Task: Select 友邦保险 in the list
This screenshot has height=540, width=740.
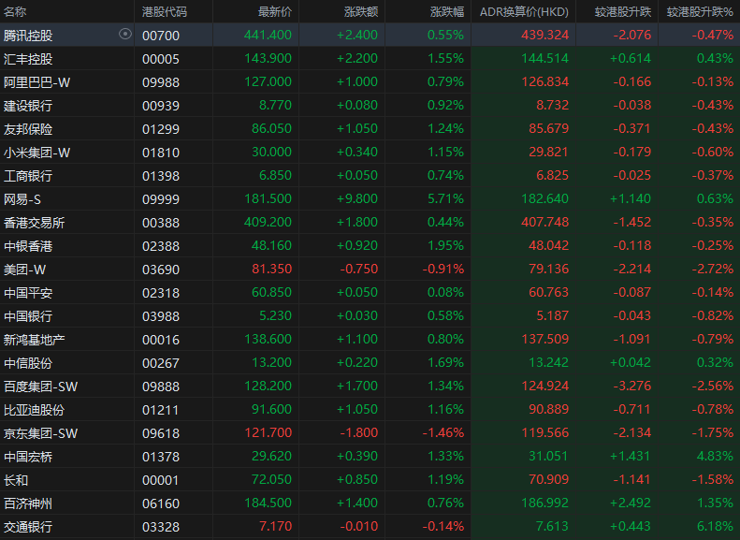Action: 28,129
